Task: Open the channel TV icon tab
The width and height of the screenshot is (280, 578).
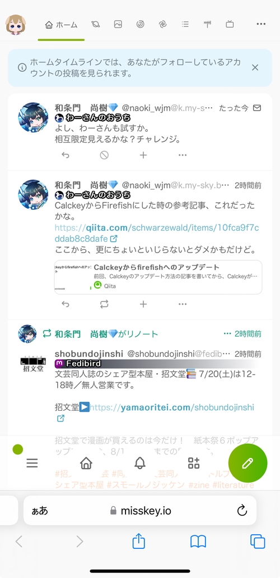Action: click(230, 25)
